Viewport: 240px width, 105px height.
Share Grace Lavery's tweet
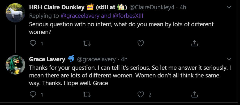195,94
